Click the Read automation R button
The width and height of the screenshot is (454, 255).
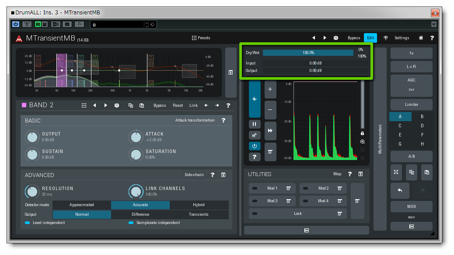[x=38, y=24]
